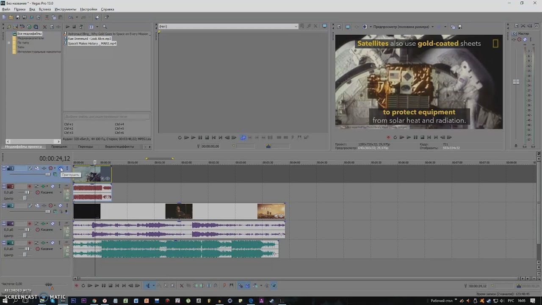Select 'Rae Sremmurd - Look Alive.mp3' media file
This screenshot has height=305, width=542.
[89, 39]
